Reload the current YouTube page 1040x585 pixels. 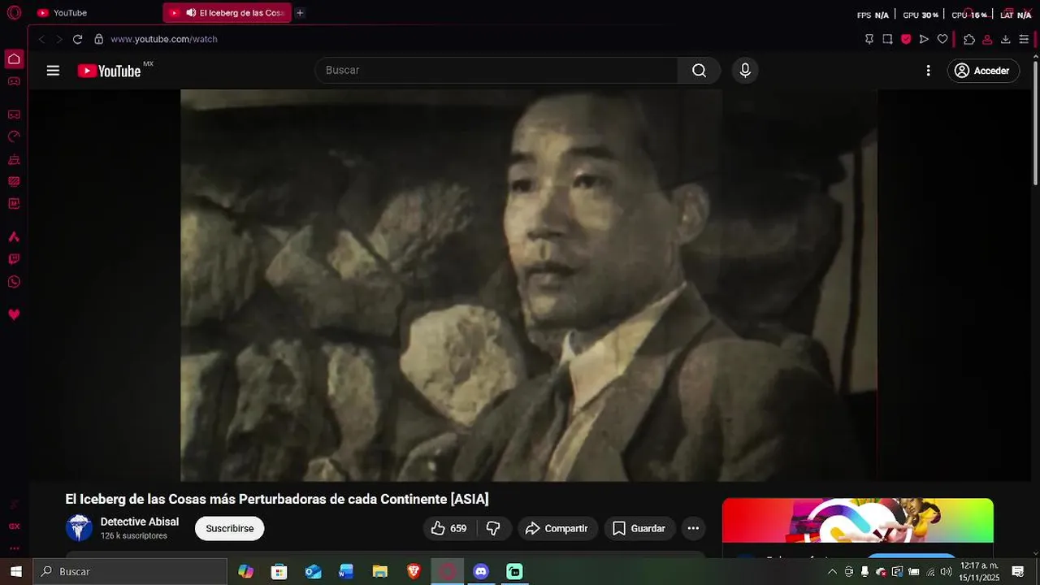(77, 39)
